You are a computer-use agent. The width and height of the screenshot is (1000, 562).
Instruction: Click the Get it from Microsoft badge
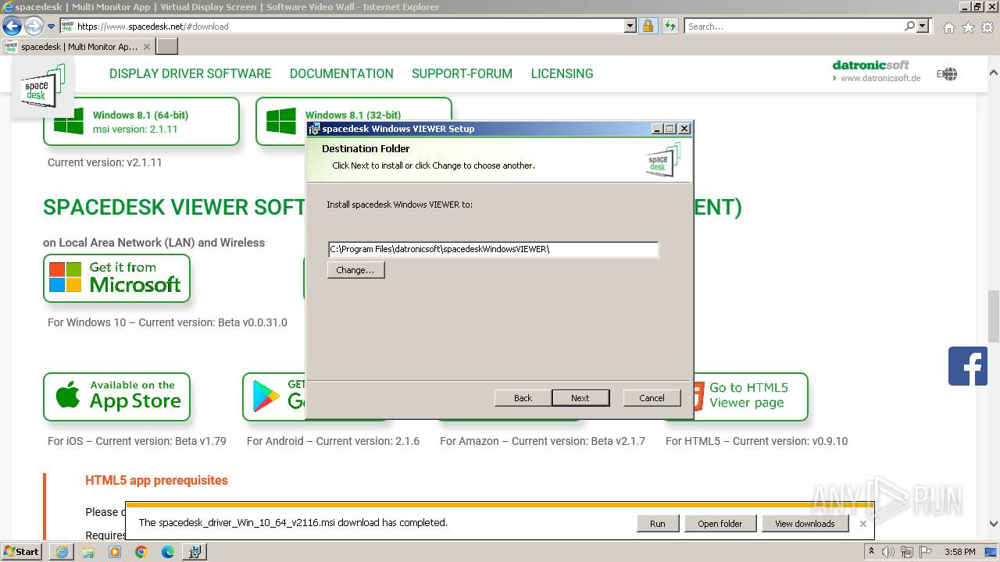click(x=116, y=278)
